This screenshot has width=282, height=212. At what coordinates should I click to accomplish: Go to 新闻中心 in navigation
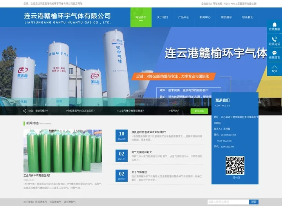coord(205,17)
